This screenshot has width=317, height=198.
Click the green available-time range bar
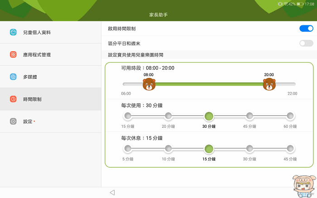coord(208,84)
